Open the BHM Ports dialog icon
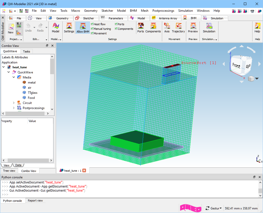 [140, 28]
